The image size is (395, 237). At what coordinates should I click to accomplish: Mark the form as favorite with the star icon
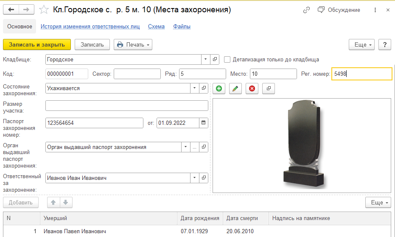coord(44,10)
